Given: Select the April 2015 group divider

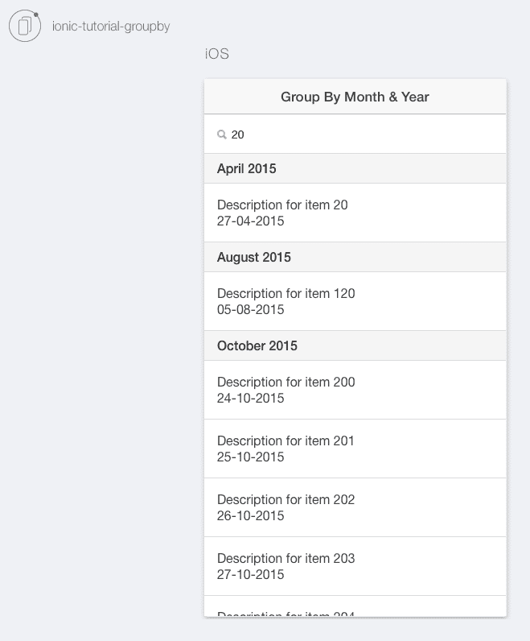Looking at the screenshot, I should [355, 168].
